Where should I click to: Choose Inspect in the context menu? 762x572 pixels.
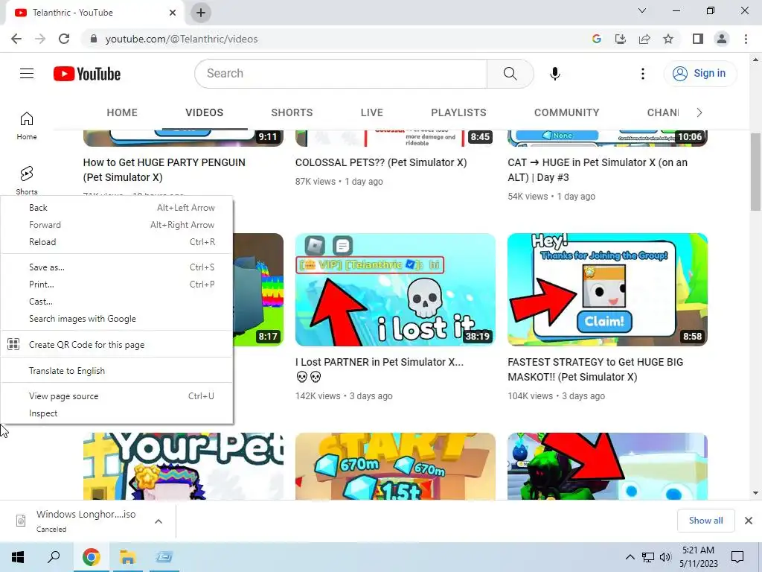(117, 413)
